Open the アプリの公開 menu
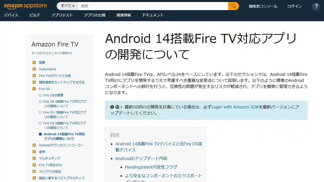This screenshot has height=182, width=324. [x=95, y=15]
